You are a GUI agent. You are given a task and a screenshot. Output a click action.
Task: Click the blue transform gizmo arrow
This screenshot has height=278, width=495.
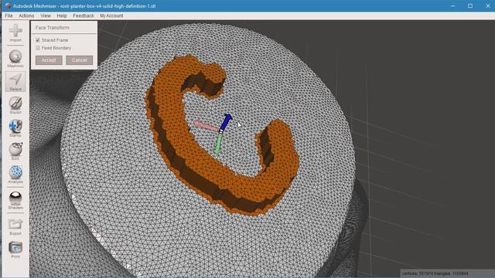coord(226,122)
